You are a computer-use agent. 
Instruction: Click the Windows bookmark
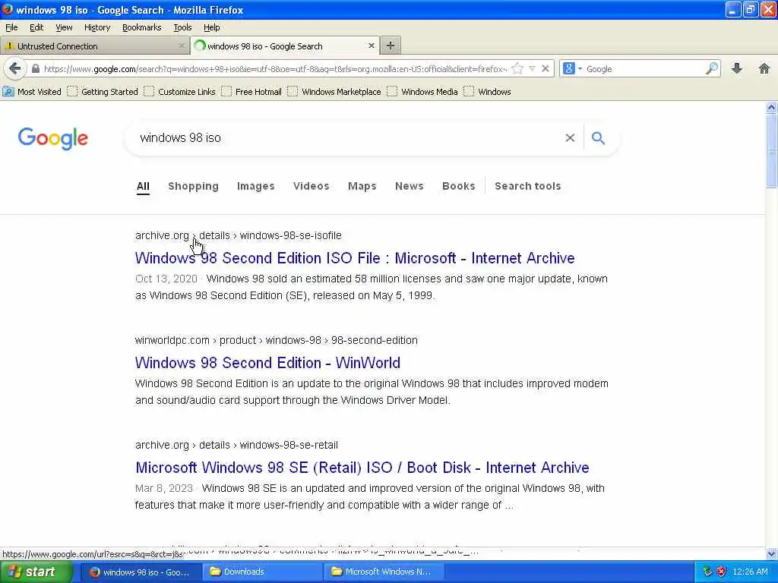[x=487, y=92]
